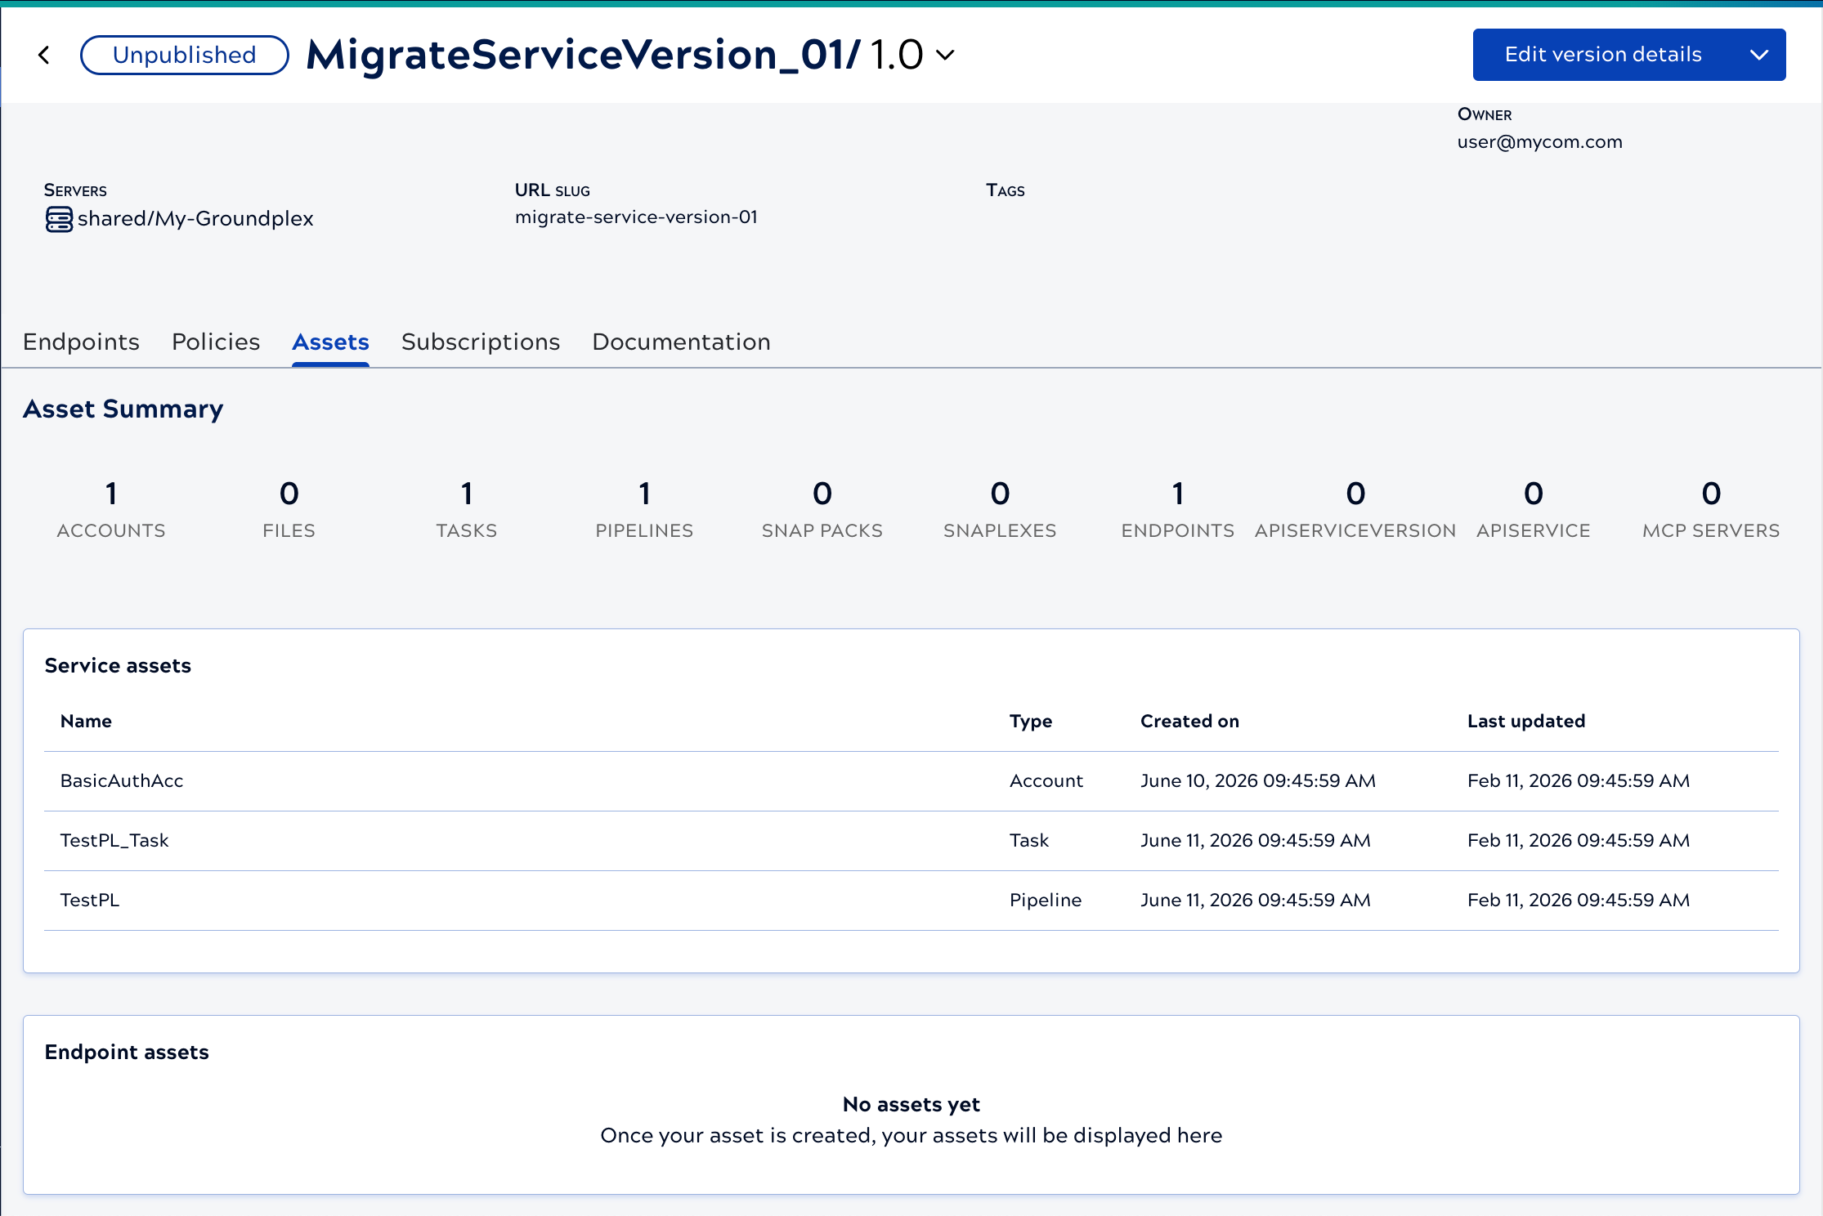Viewport: 1823px width, 1216px height.
Task: Click the owner email user@mycom.com
Action: pos(1539,141)
